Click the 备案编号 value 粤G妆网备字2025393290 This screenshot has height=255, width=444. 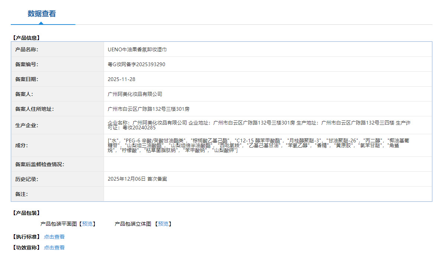pyautogui.click(x=136, y=64)
